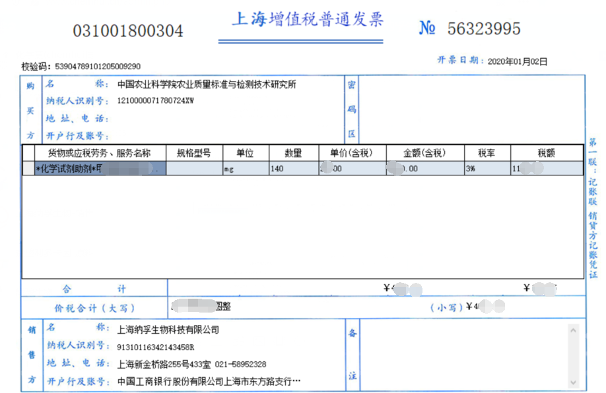
Task: Click the invoice date 2020年01月02日
Action: (518, 61)
